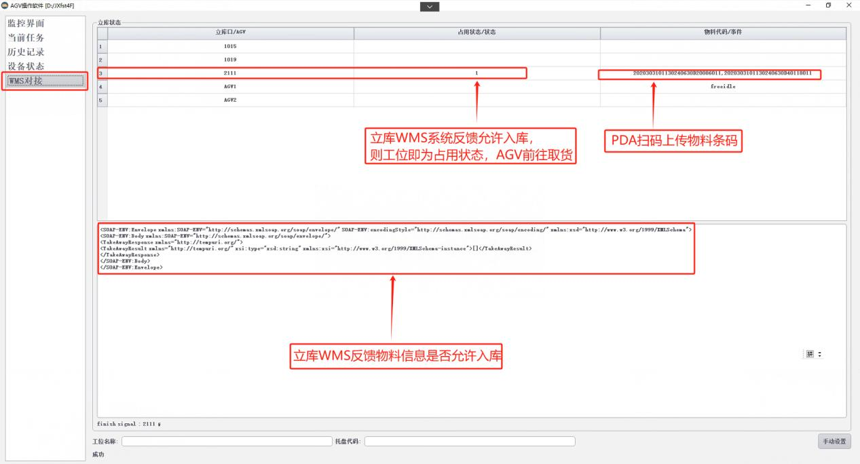
Task: Focus the 工位名称 input field
Action: point(227,441)
